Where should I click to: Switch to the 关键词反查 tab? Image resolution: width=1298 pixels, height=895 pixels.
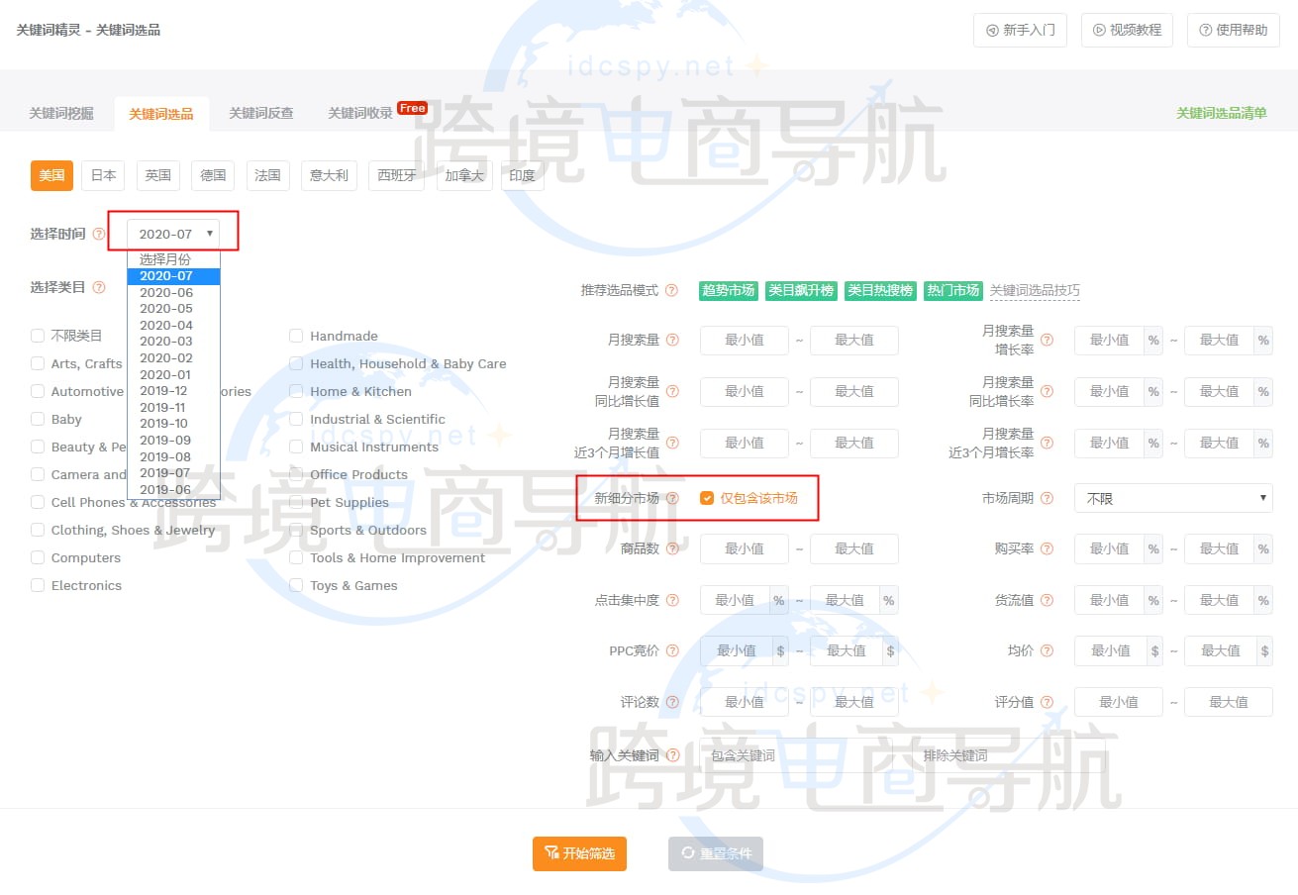(x=263, y=114)
